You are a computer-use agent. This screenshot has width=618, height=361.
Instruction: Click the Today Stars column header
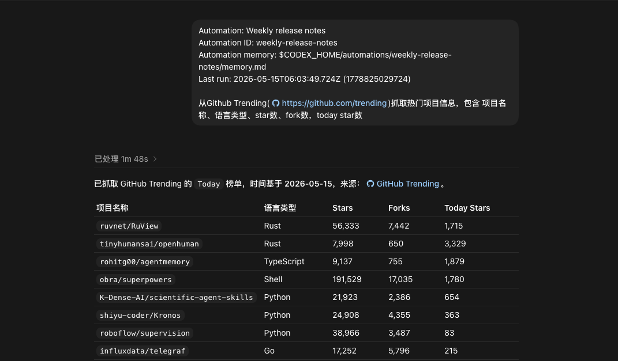[x=467, y=208]
